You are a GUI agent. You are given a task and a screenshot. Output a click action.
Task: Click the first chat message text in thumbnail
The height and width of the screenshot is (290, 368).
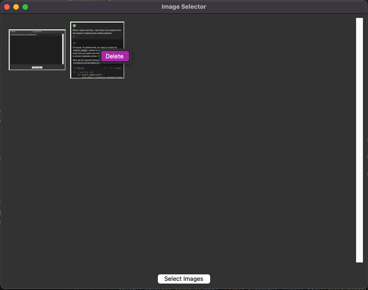coord(96,32)
